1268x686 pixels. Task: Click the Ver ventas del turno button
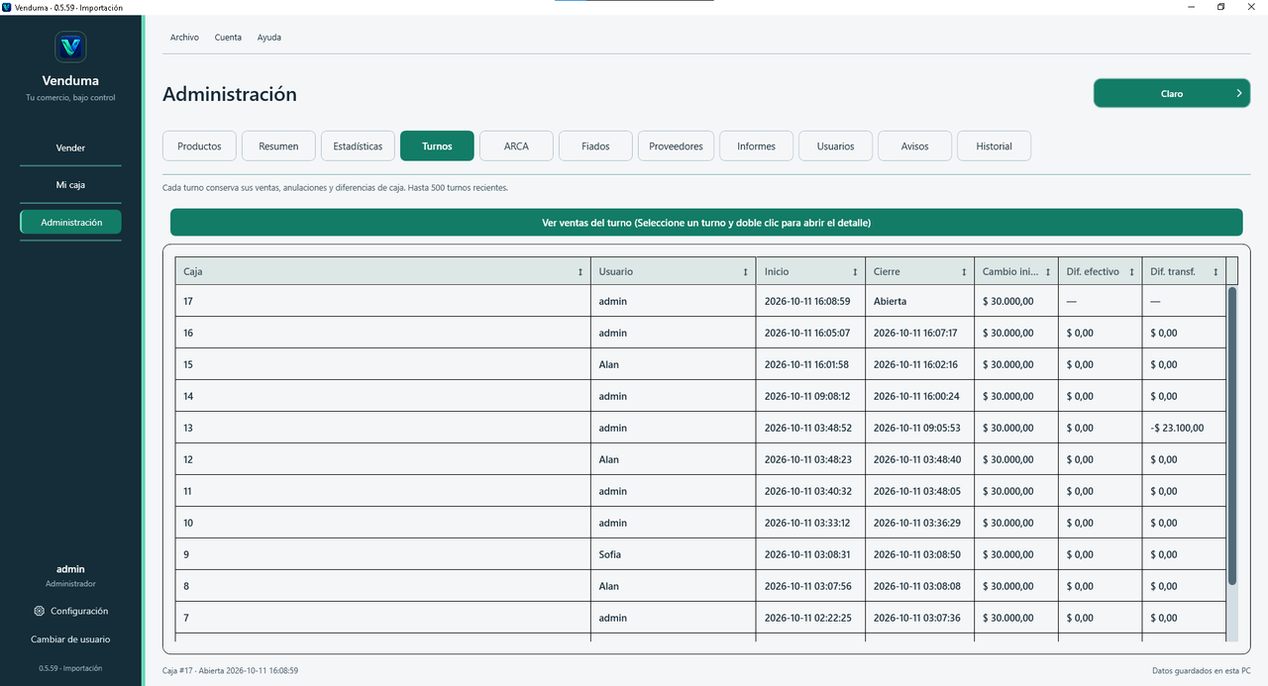pos(706,223)
